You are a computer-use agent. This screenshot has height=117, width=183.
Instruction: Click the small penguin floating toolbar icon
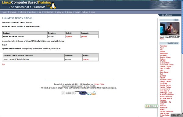(147, 106)
